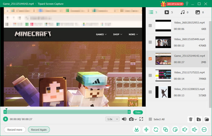The image size is (212, 136).
Task: Check the Video_260115105449.mp4 checkbox
Action: [x=150, y=42]
